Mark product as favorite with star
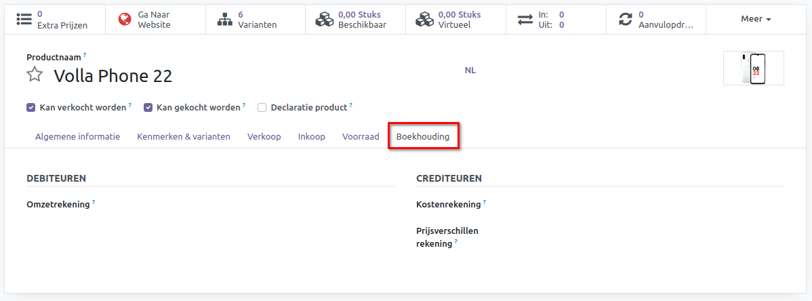The image size is (812, 301). [x=35, y=75]
